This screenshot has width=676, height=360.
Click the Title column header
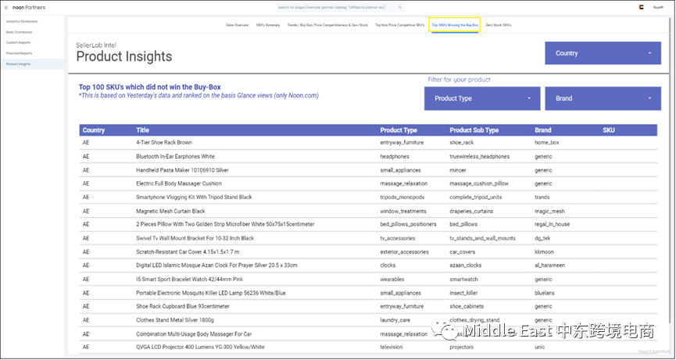[143, 130]
